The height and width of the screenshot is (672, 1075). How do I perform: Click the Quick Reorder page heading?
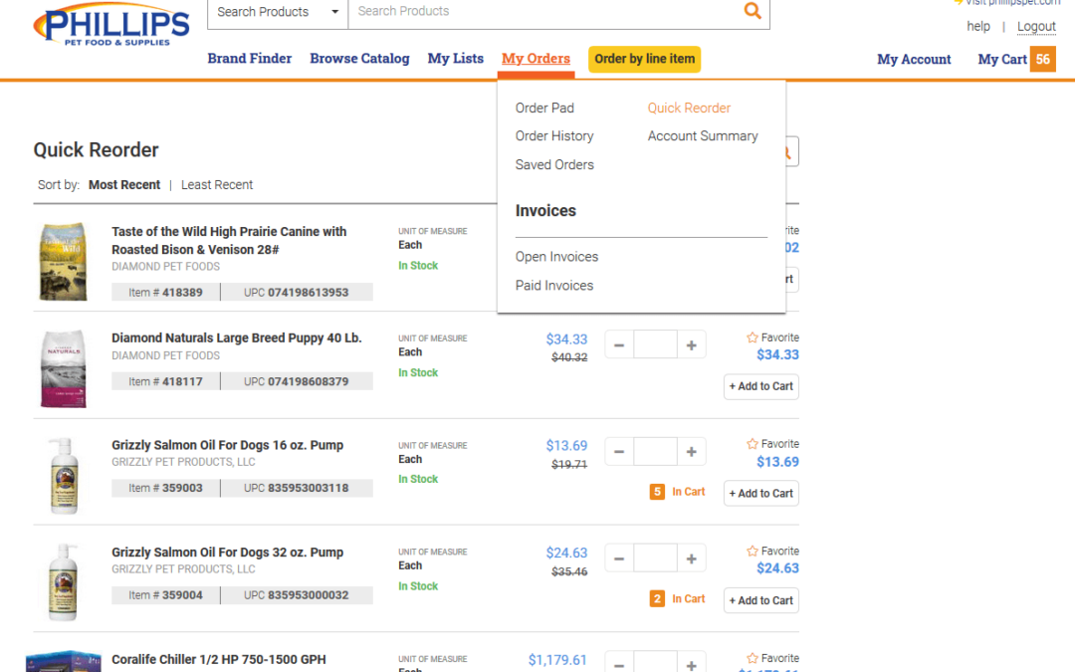point(96,150)
